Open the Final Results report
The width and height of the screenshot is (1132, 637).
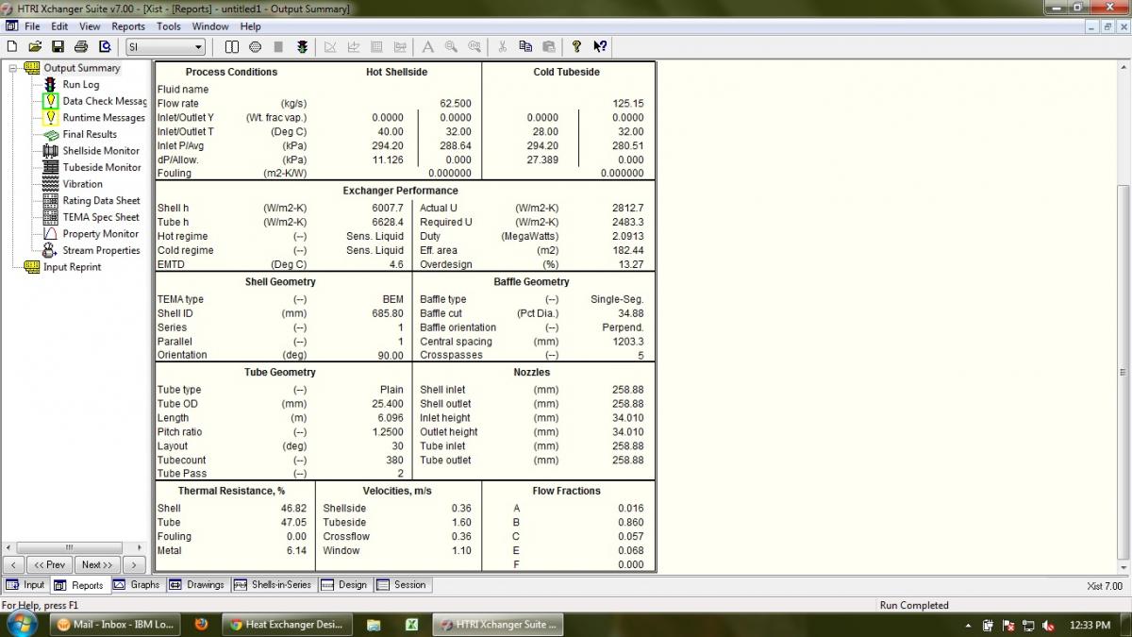point(90,134)
